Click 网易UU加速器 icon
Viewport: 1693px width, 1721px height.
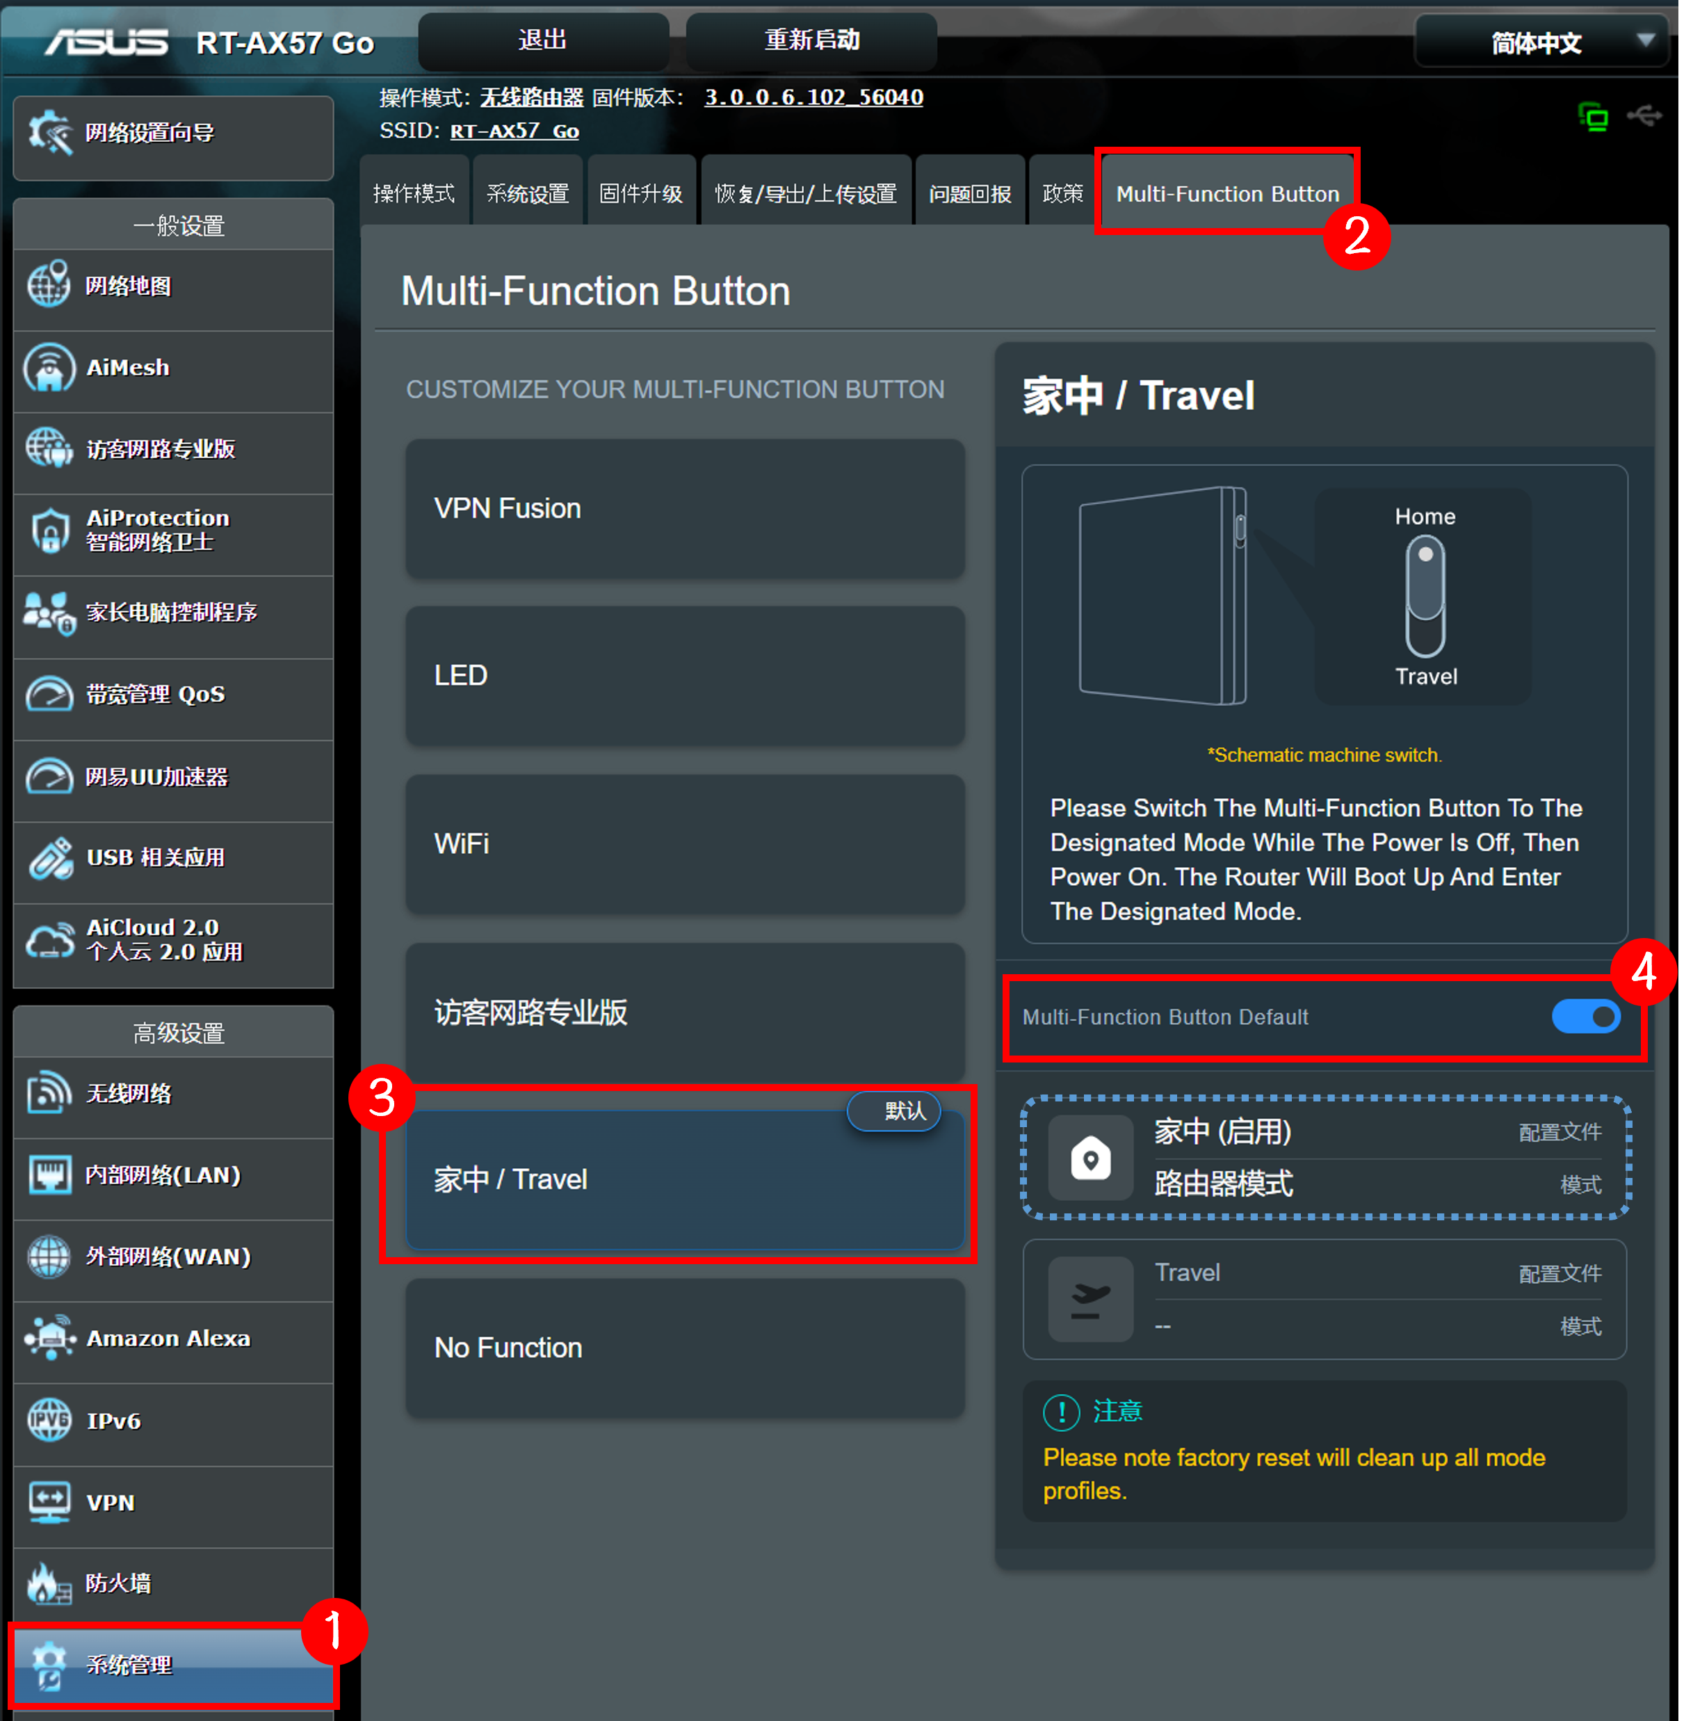point(49,775)
